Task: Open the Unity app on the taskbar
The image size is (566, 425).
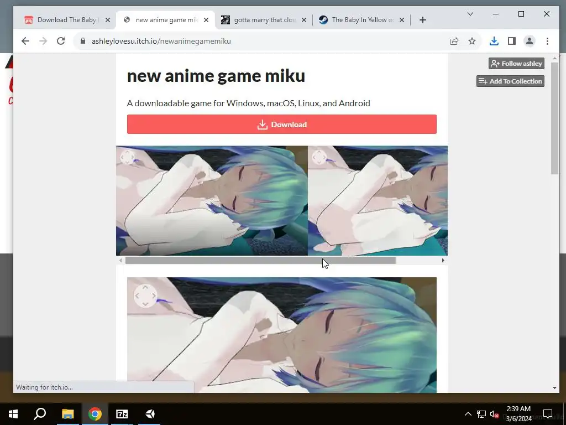Action: (x=149, y=414)
